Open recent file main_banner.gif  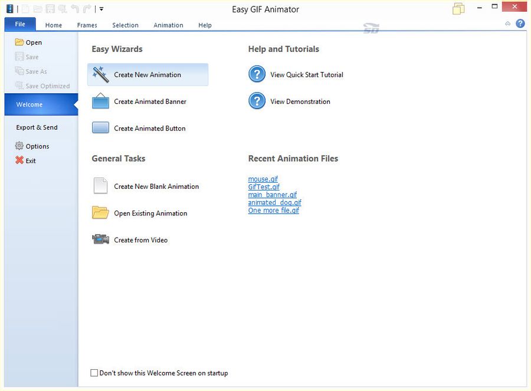[x=273, y=195]
